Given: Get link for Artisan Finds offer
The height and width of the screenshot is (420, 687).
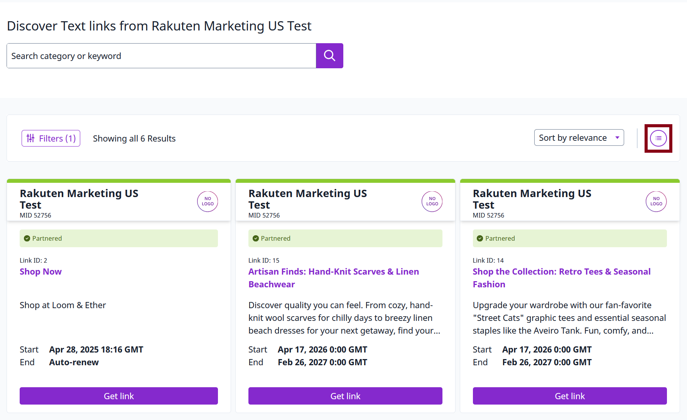Looking at the screenshot, I should point(345,396).
